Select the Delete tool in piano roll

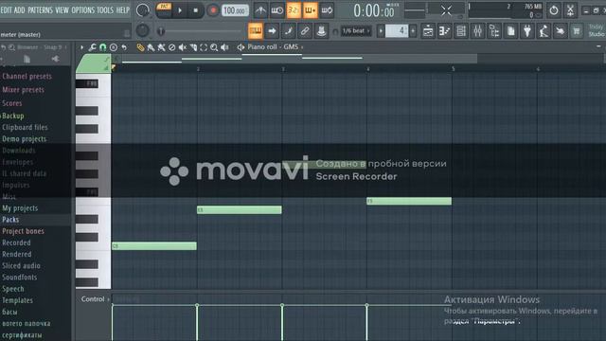[171, 47]
